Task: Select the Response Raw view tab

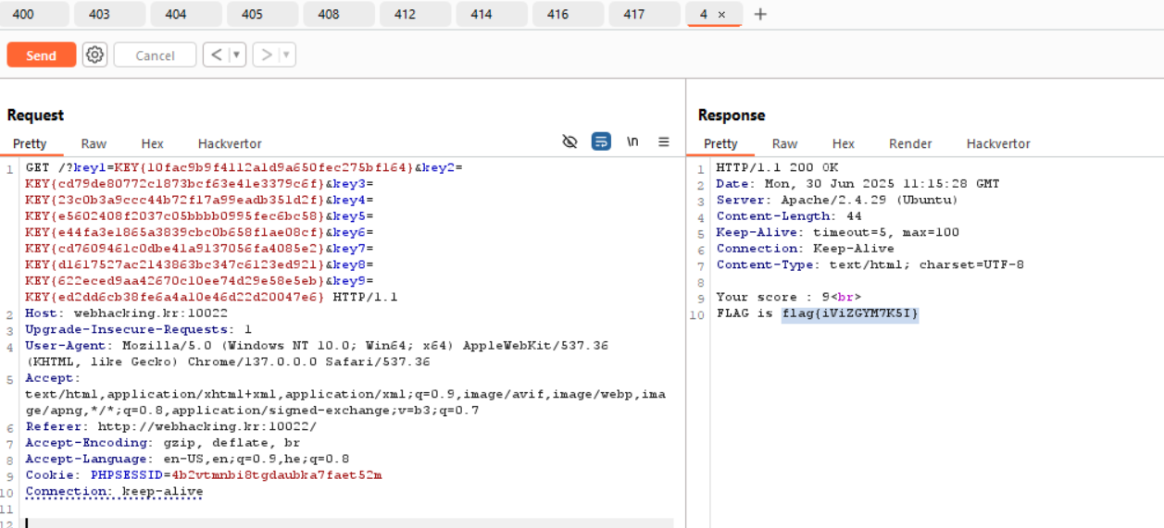Action: [x=784, y=143]
